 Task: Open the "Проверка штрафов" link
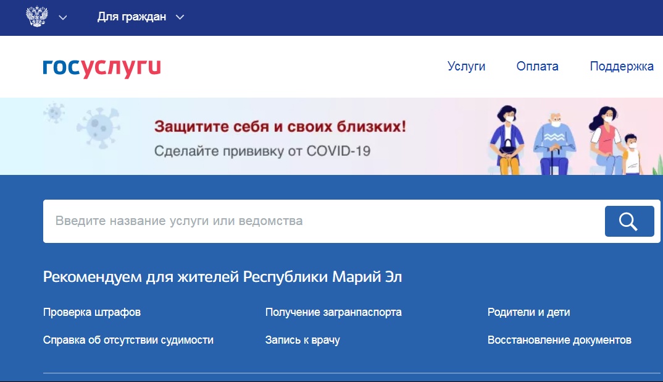(92, 312)
